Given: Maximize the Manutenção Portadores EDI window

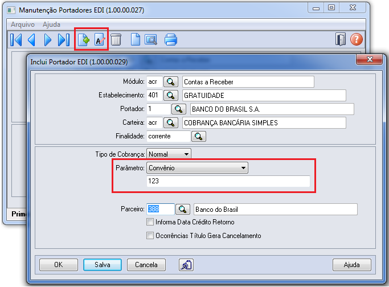Looking at the screenshot, I should [x=331, y=8].
